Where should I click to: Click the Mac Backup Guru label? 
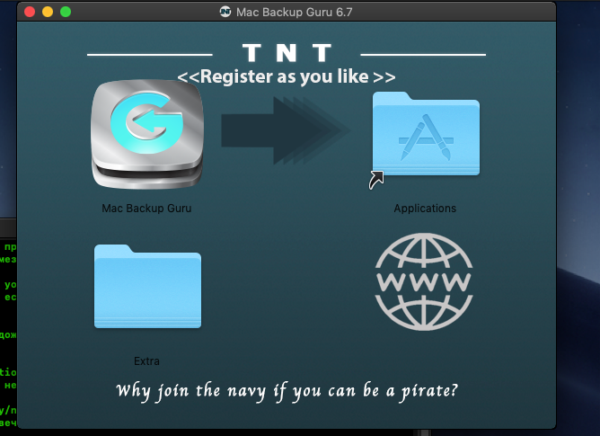tap(146, 208)
